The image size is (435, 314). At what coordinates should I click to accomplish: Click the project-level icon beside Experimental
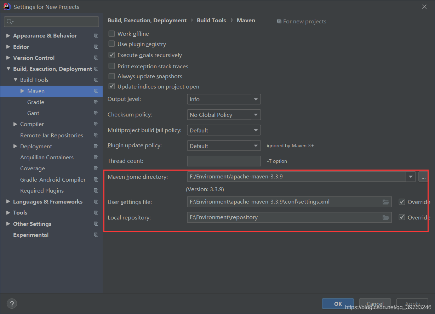[x=96, y=235]
